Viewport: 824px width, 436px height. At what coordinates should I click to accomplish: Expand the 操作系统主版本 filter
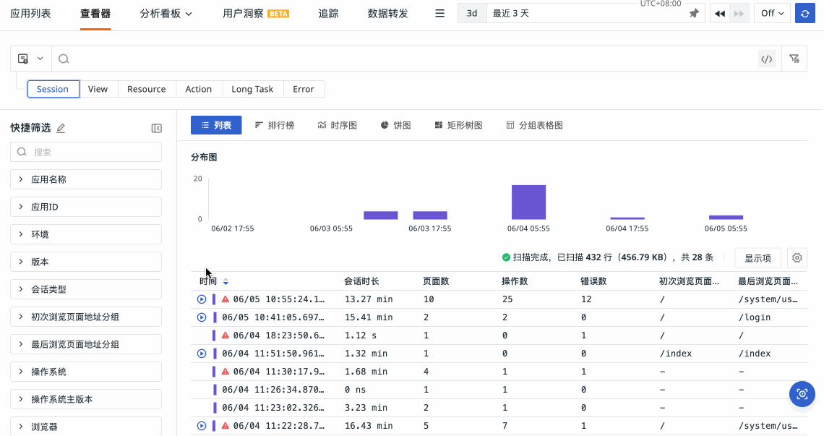[86, 399]
